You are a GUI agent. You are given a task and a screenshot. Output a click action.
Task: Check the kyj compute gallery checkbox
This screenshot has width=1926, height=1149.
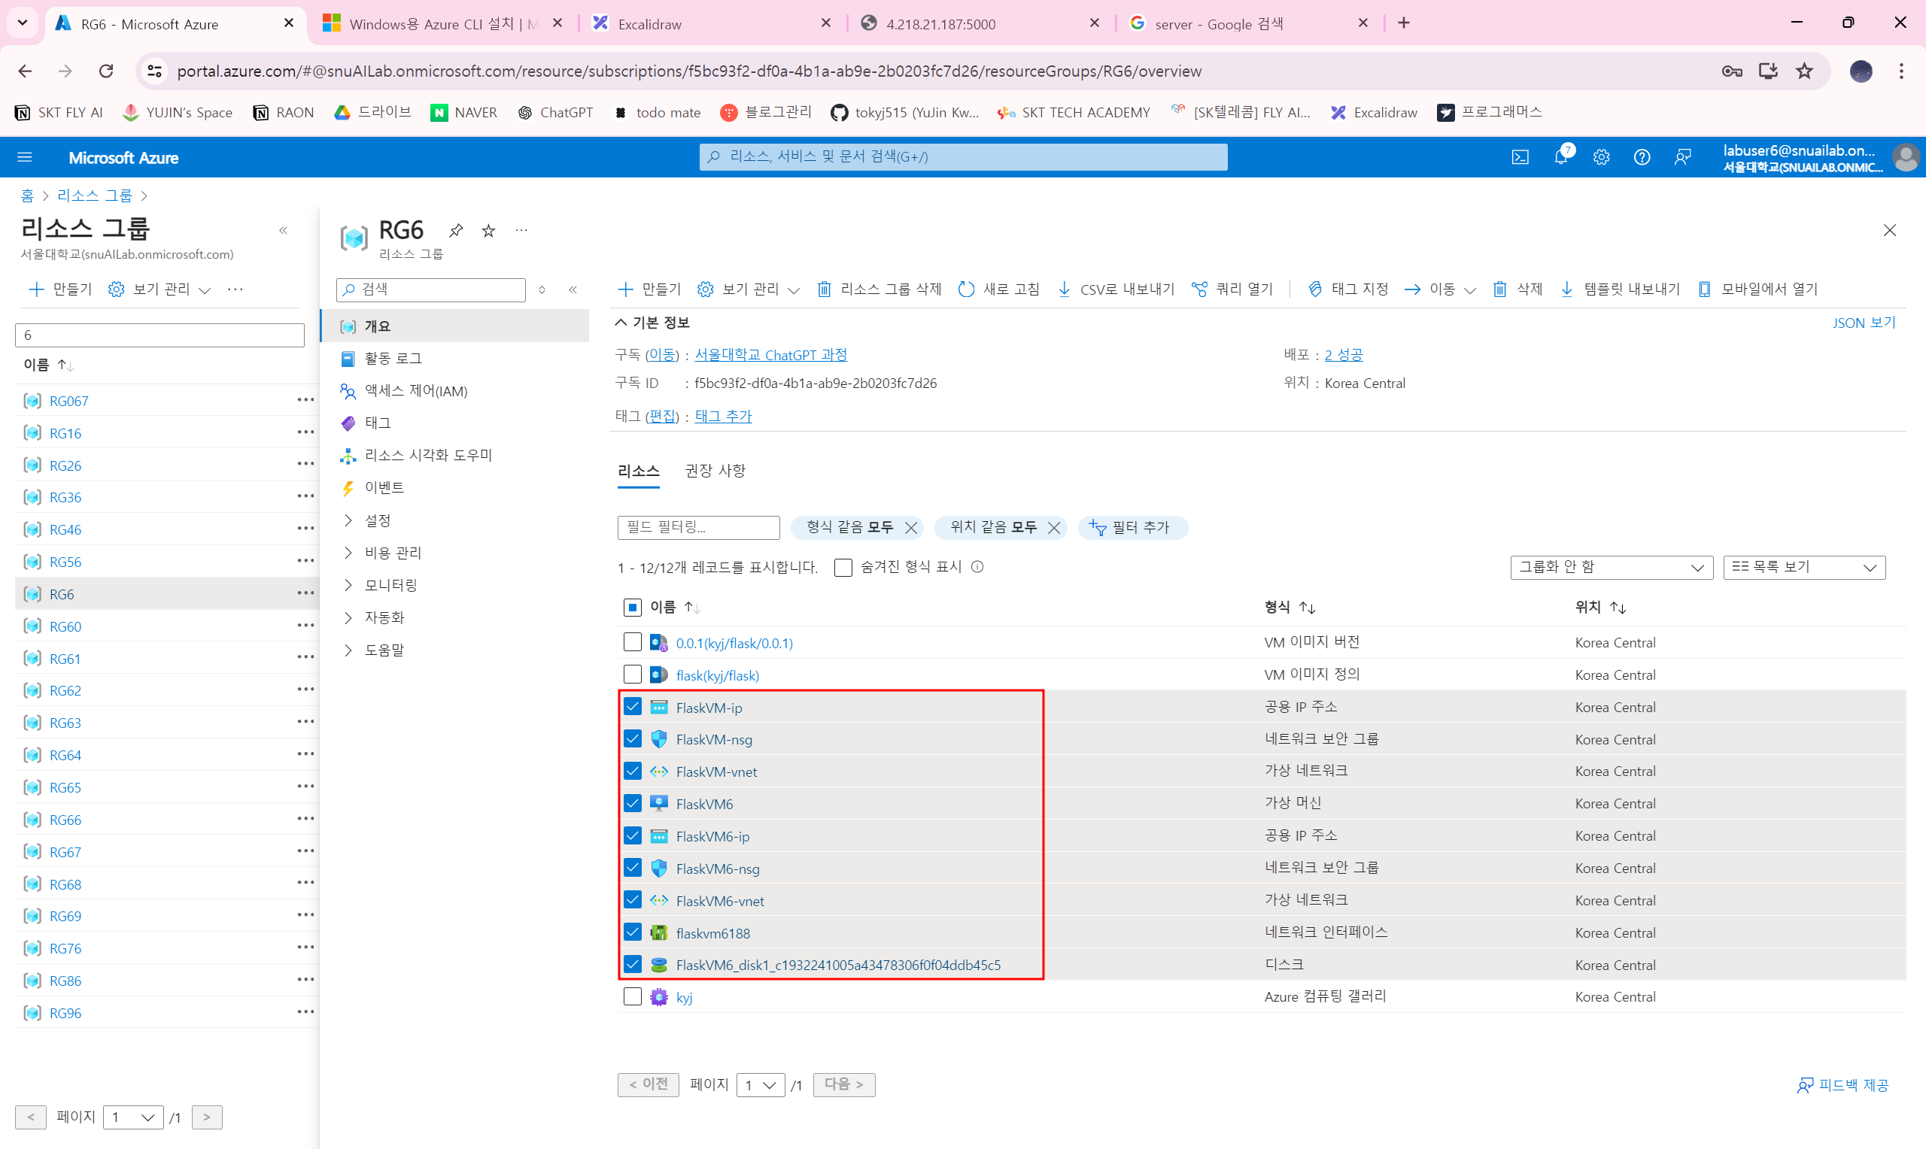click(x=633, y=996)
